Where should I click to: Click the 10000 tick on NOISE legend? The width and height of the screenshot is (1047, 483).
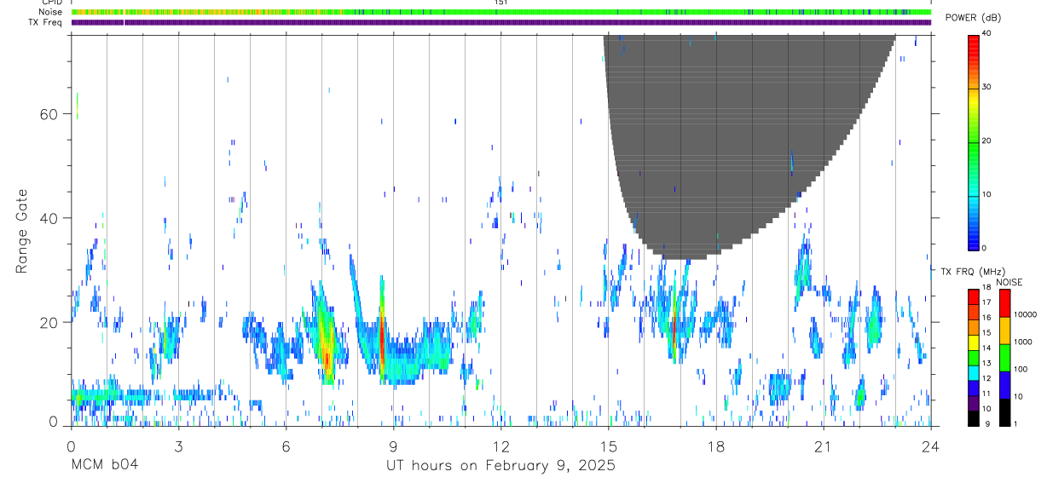click(1025, 315)
